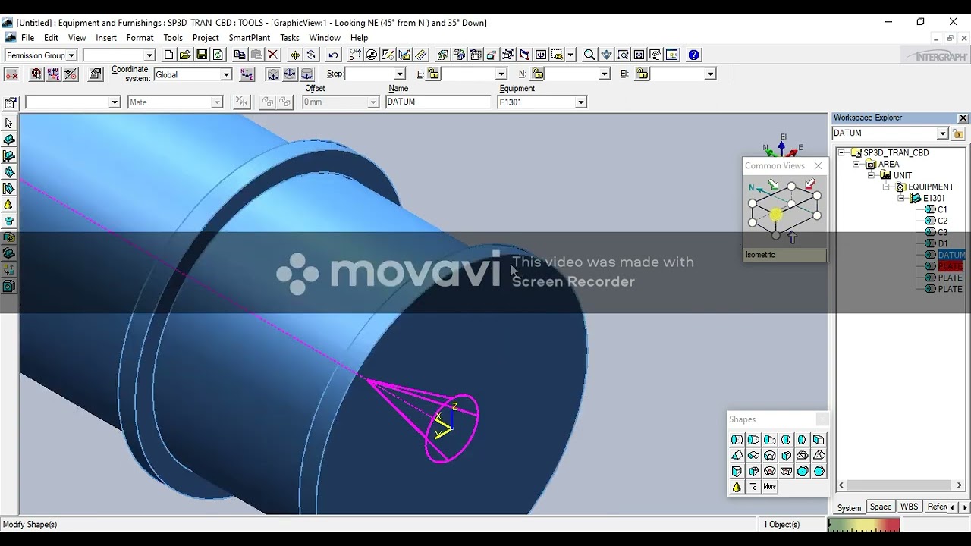Click the Refresh Workspace icon
The height and width of the screenshot is (546, 971).
click(x=218, y=55)
